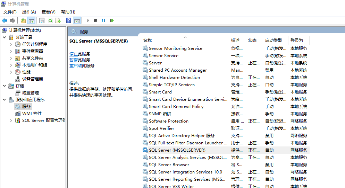The image size is (345, 188).
Task: Select SQL Server Reporting Services row
Action: (x=226, y=179)
